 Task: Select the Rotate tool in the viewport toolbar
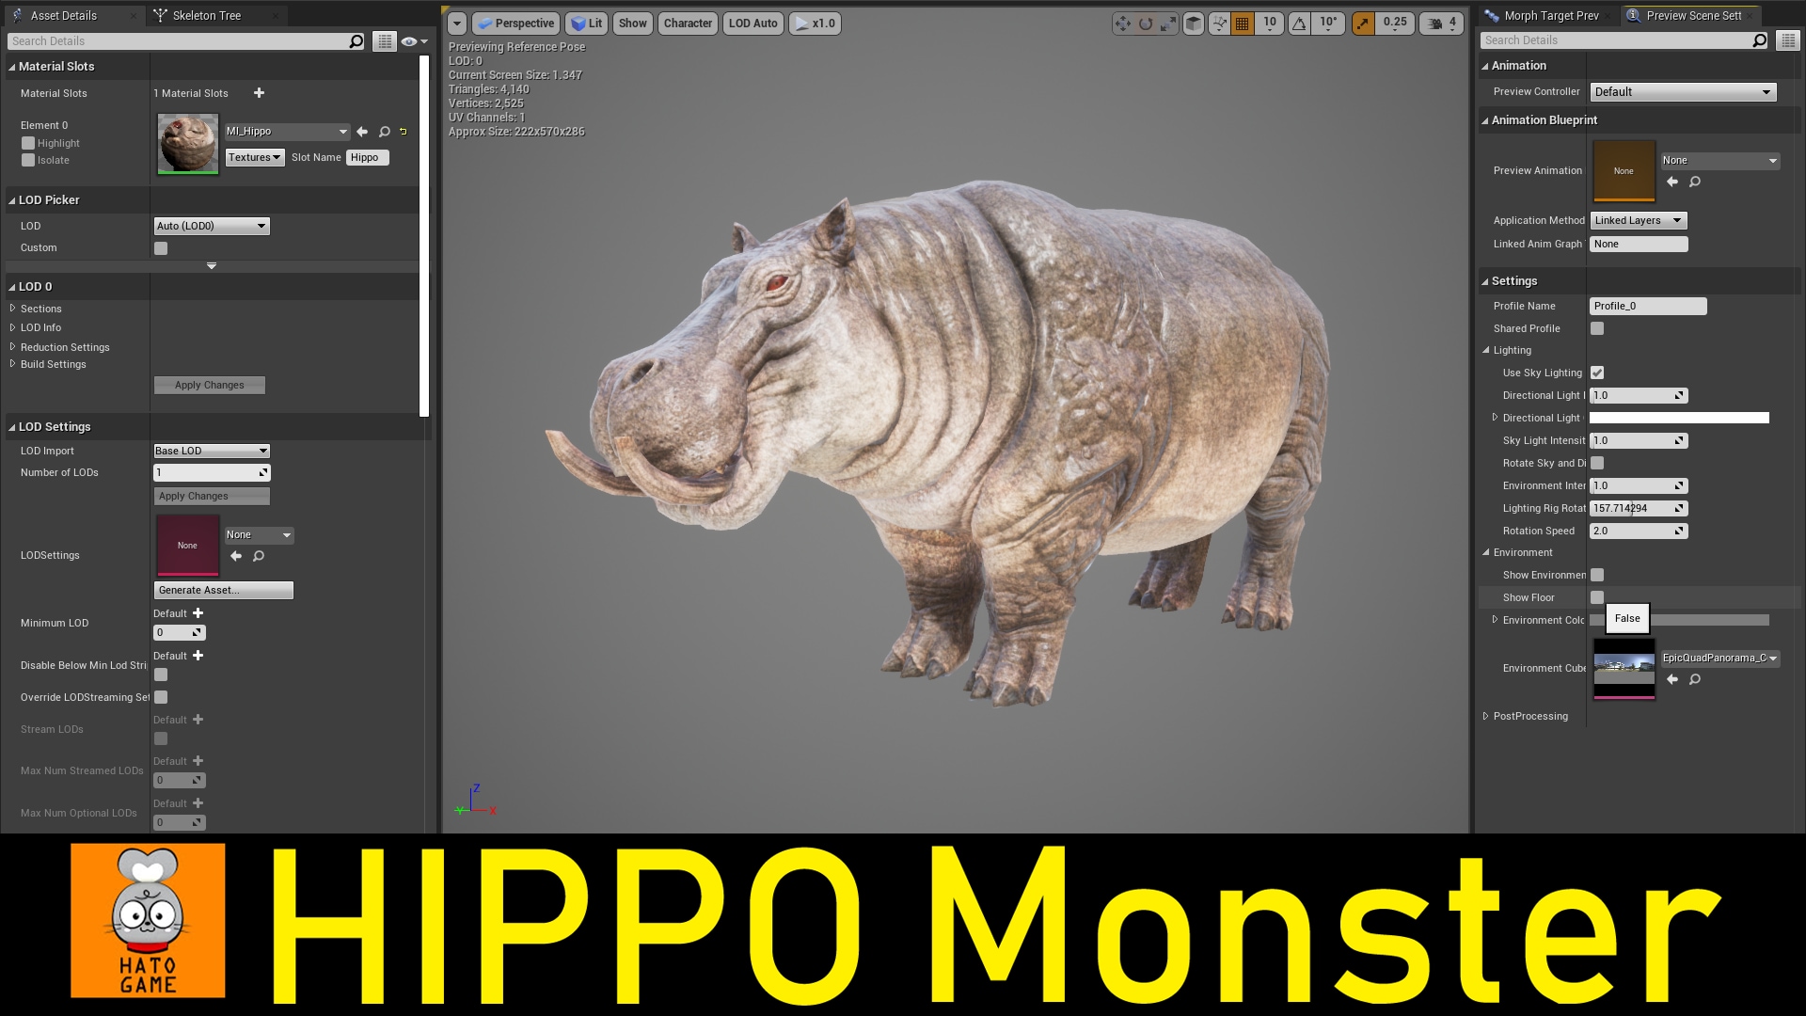1147,24
